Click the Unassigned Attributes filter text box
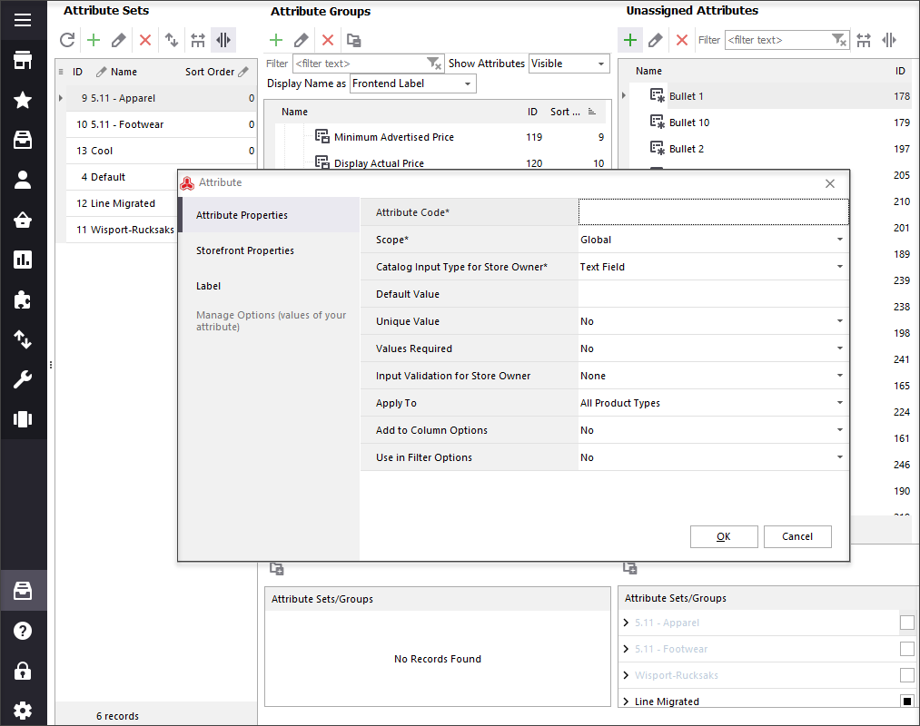 pos(778,40)
